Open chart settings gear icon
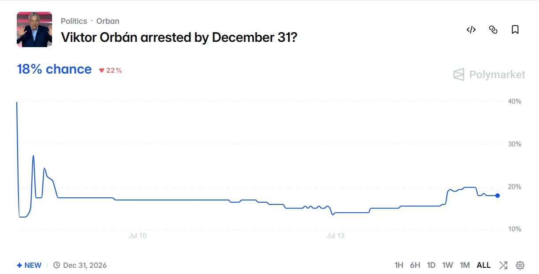This screenshot has height=274, width=539. point(520,265)
